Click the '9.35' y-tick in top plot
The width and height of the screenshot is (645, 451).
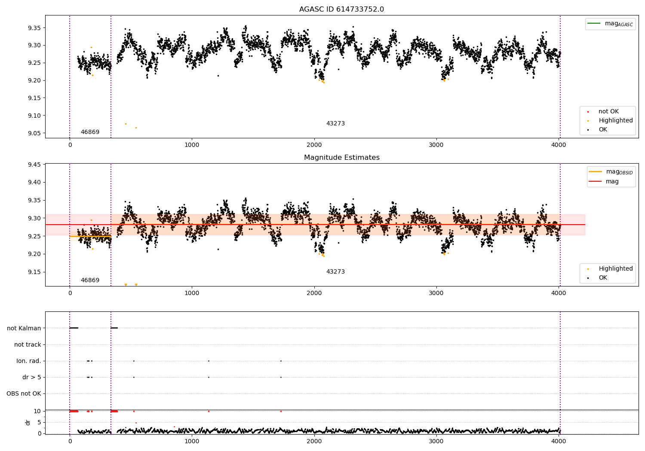click(x=34, y=28)
